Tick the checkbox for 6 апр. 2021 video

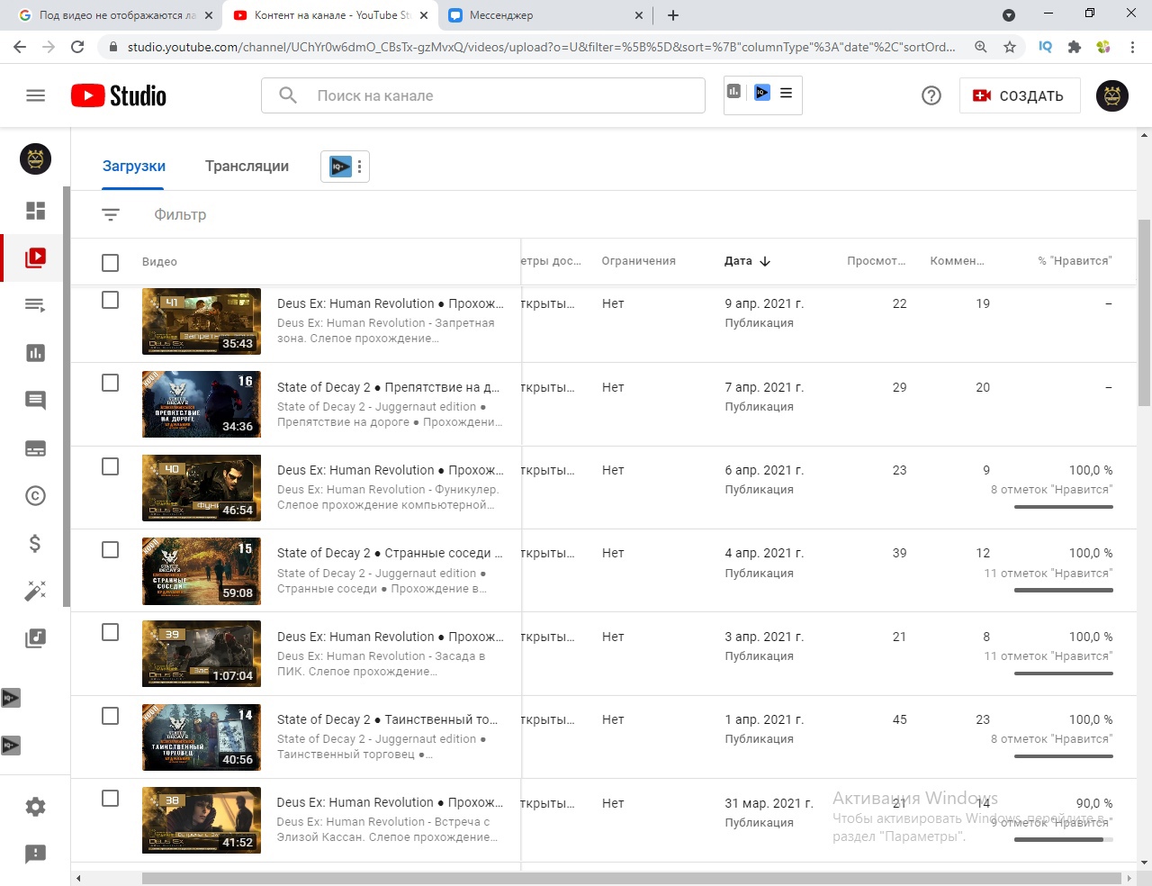pyautogui.click(x=111, y=466)
